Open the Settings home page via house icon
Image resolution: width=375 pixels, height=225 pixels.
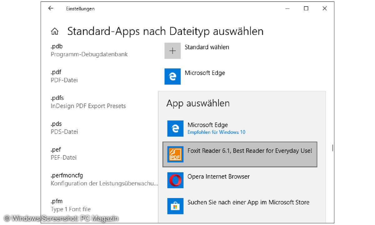pyautogui.click(x=55, y=31)
